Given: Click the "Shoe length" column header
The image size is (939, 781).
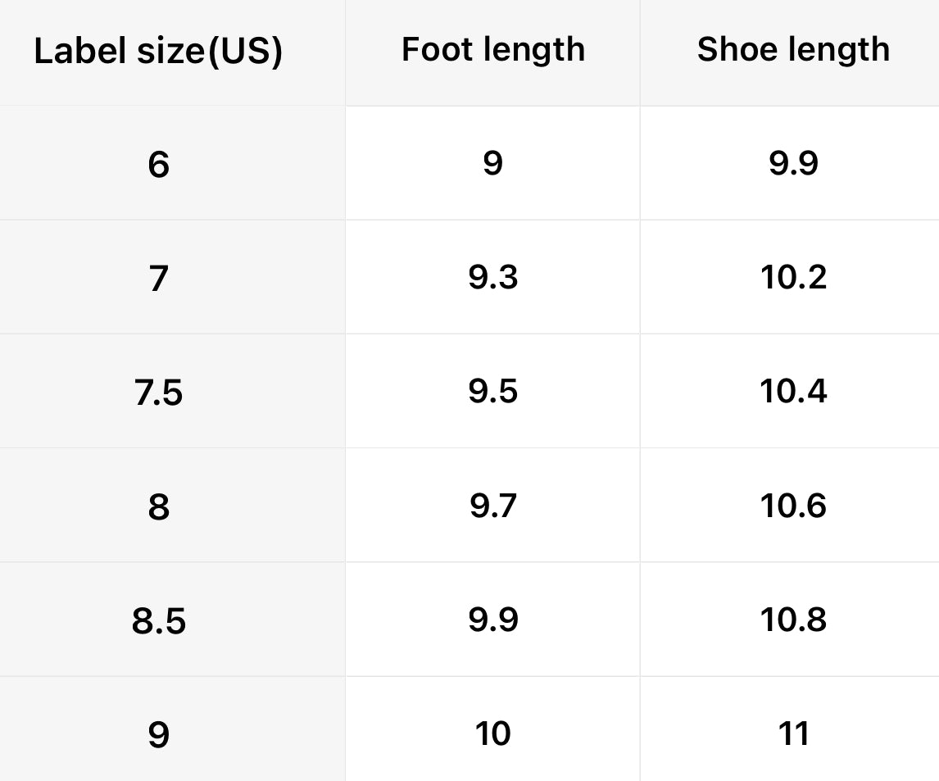Looking at the screenshot, I should 793,49.
